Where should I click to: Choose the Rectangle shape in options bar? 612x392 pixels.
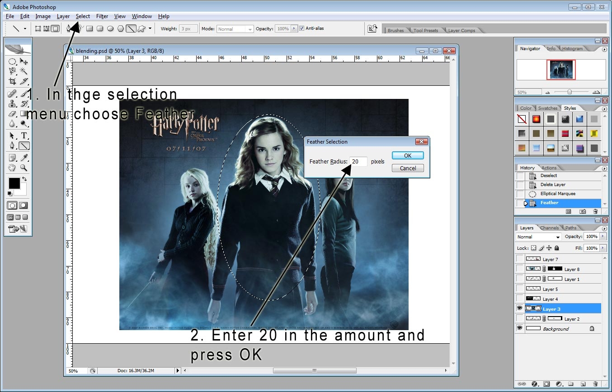point(89,28)
